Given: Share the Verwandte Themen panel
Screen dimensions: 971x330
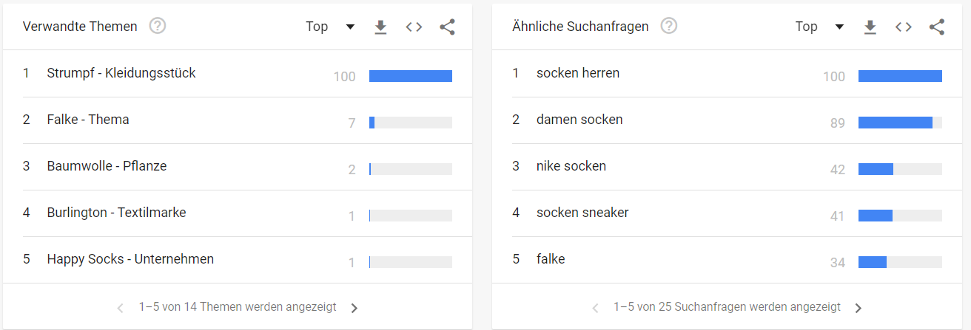Looking at the screenshot, I should [x=447, y=27].
